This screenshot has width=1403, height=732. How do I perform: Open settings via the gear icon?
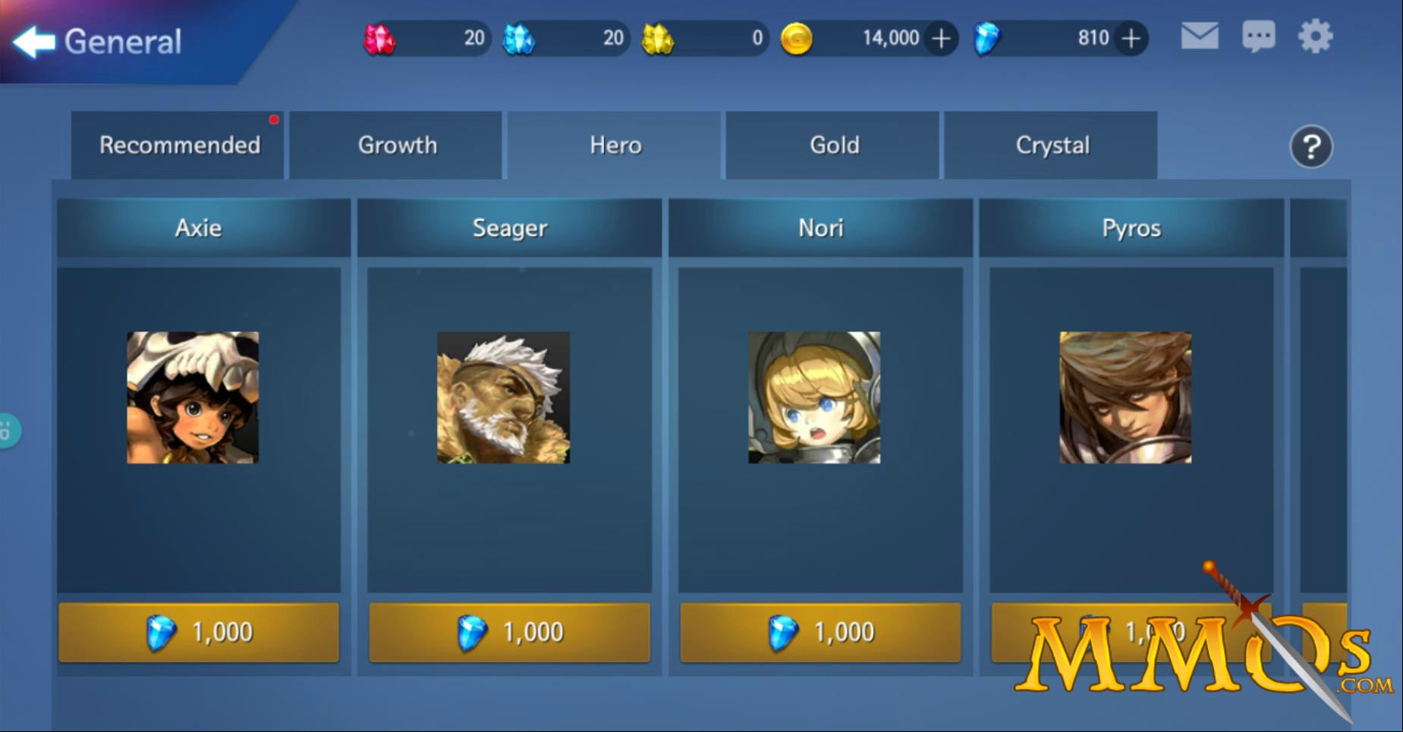point(1315,36)
